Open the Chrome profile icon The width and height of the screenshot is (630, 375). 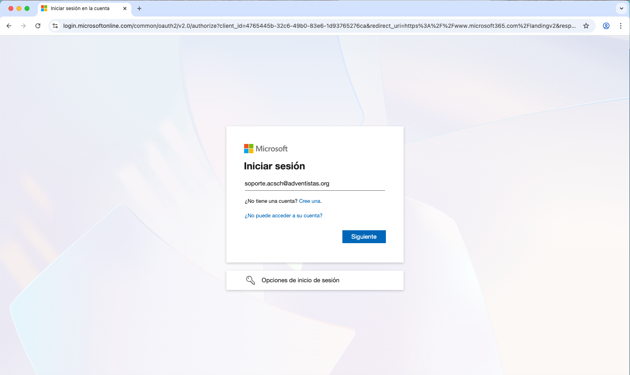click(606, 26)
